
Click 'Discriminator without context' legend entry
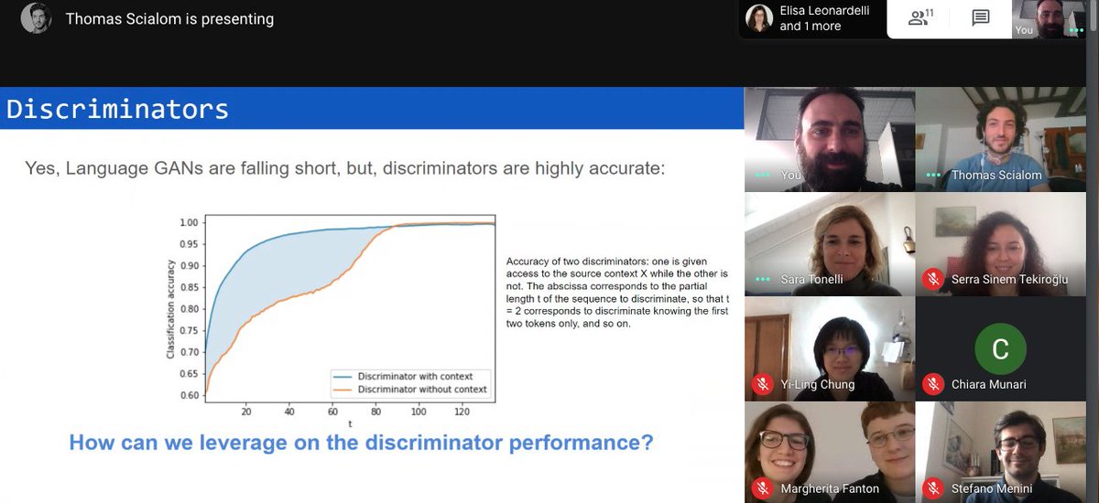click(411, 390)
